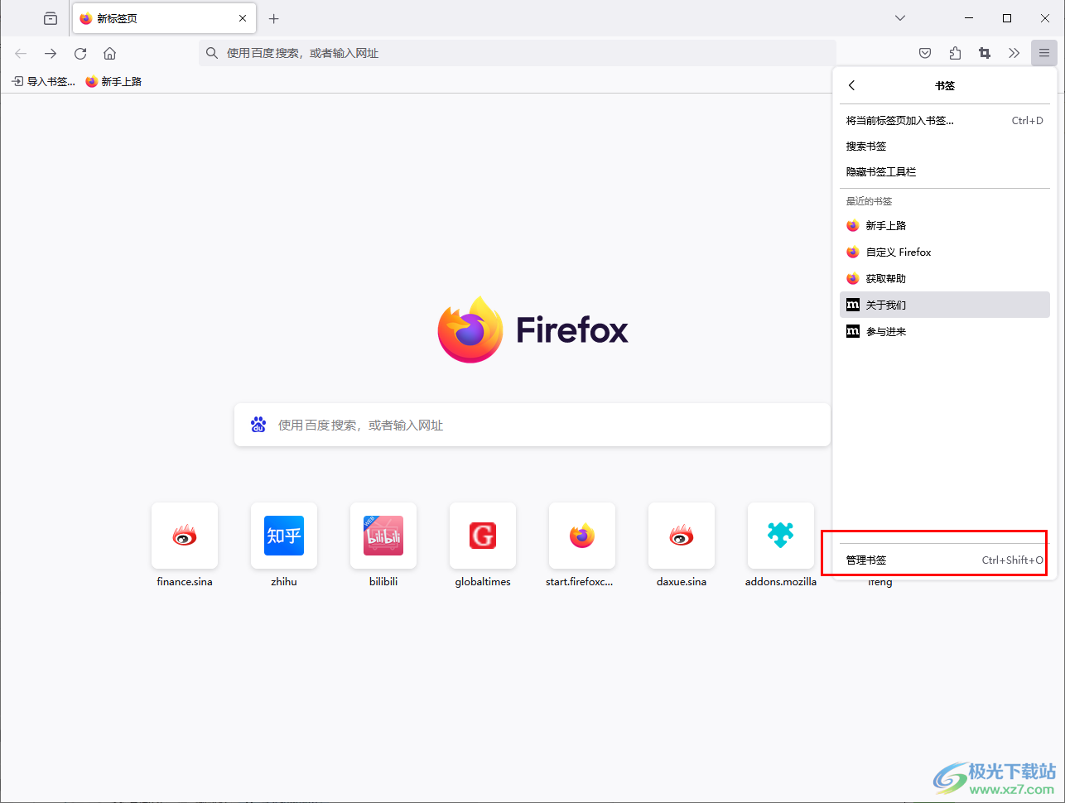Viewport: 1065px width, 803px height.
Task: Click 隐藏书签工具栏 menu entry
Action: click(x=945, y=171)
